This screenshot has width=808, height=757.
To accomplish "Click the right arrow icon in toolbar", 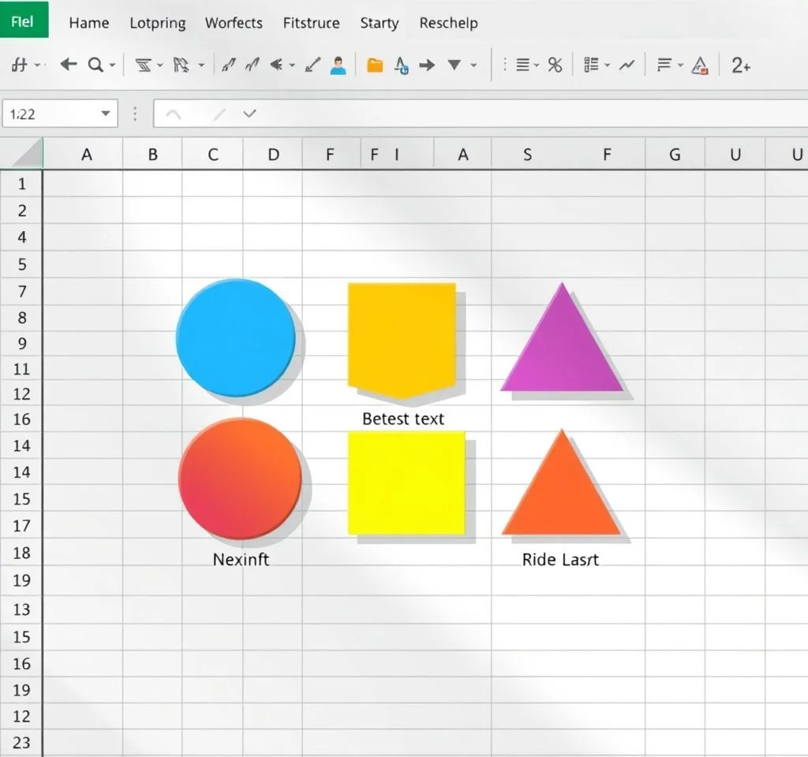I will tap(427, 65).
